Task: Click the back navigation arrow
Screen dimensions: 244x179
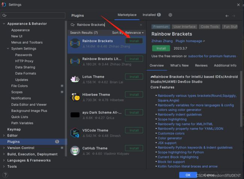Action: 227,16
